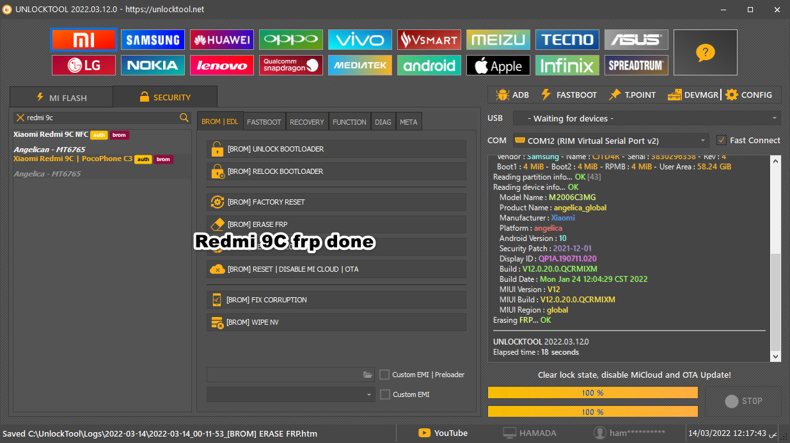Image resolution: width=790 pixels, height=443 pixels.
Task: Enable Custom EMI | Preloader checkbox
Action: 384,375
